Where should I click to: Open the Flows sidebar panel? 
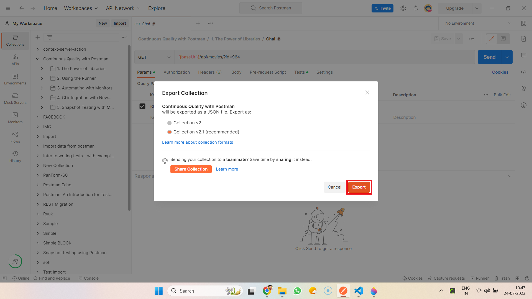(x=15, y=137)
